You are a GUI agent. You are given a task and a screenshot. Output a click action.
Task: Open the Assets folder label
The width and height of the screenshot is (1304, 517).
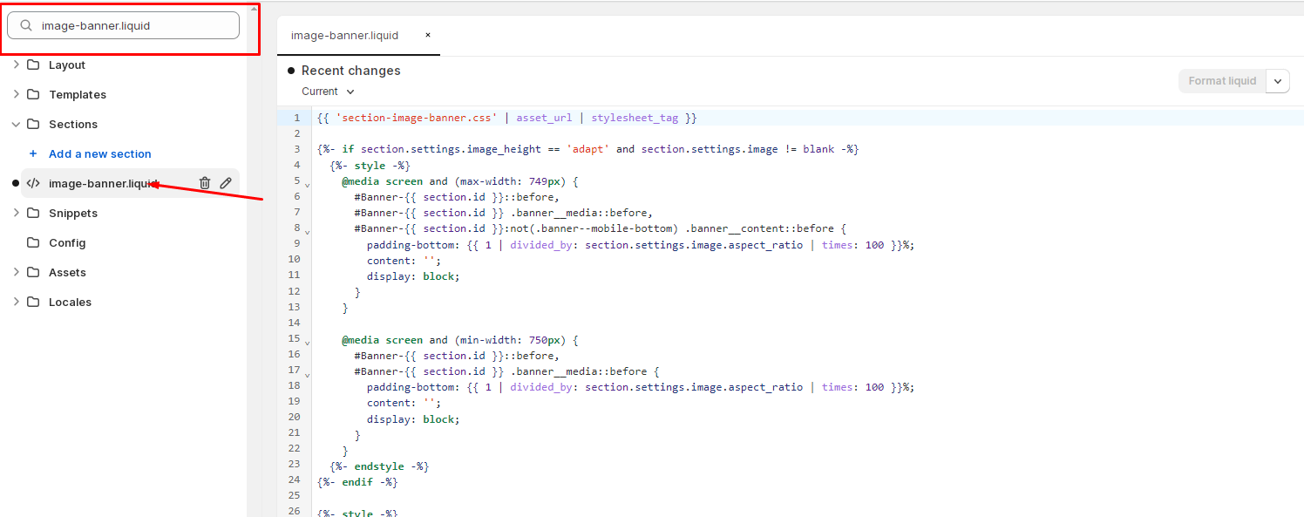pyautogui.click(x=67, y=272)
